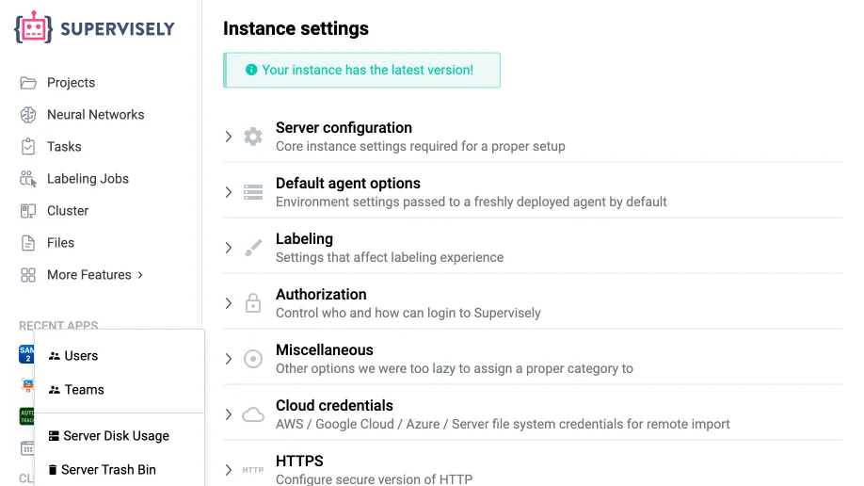864x486 pixels.
Task: Click the Tasks clipboard icon
Action: point(28,147)
